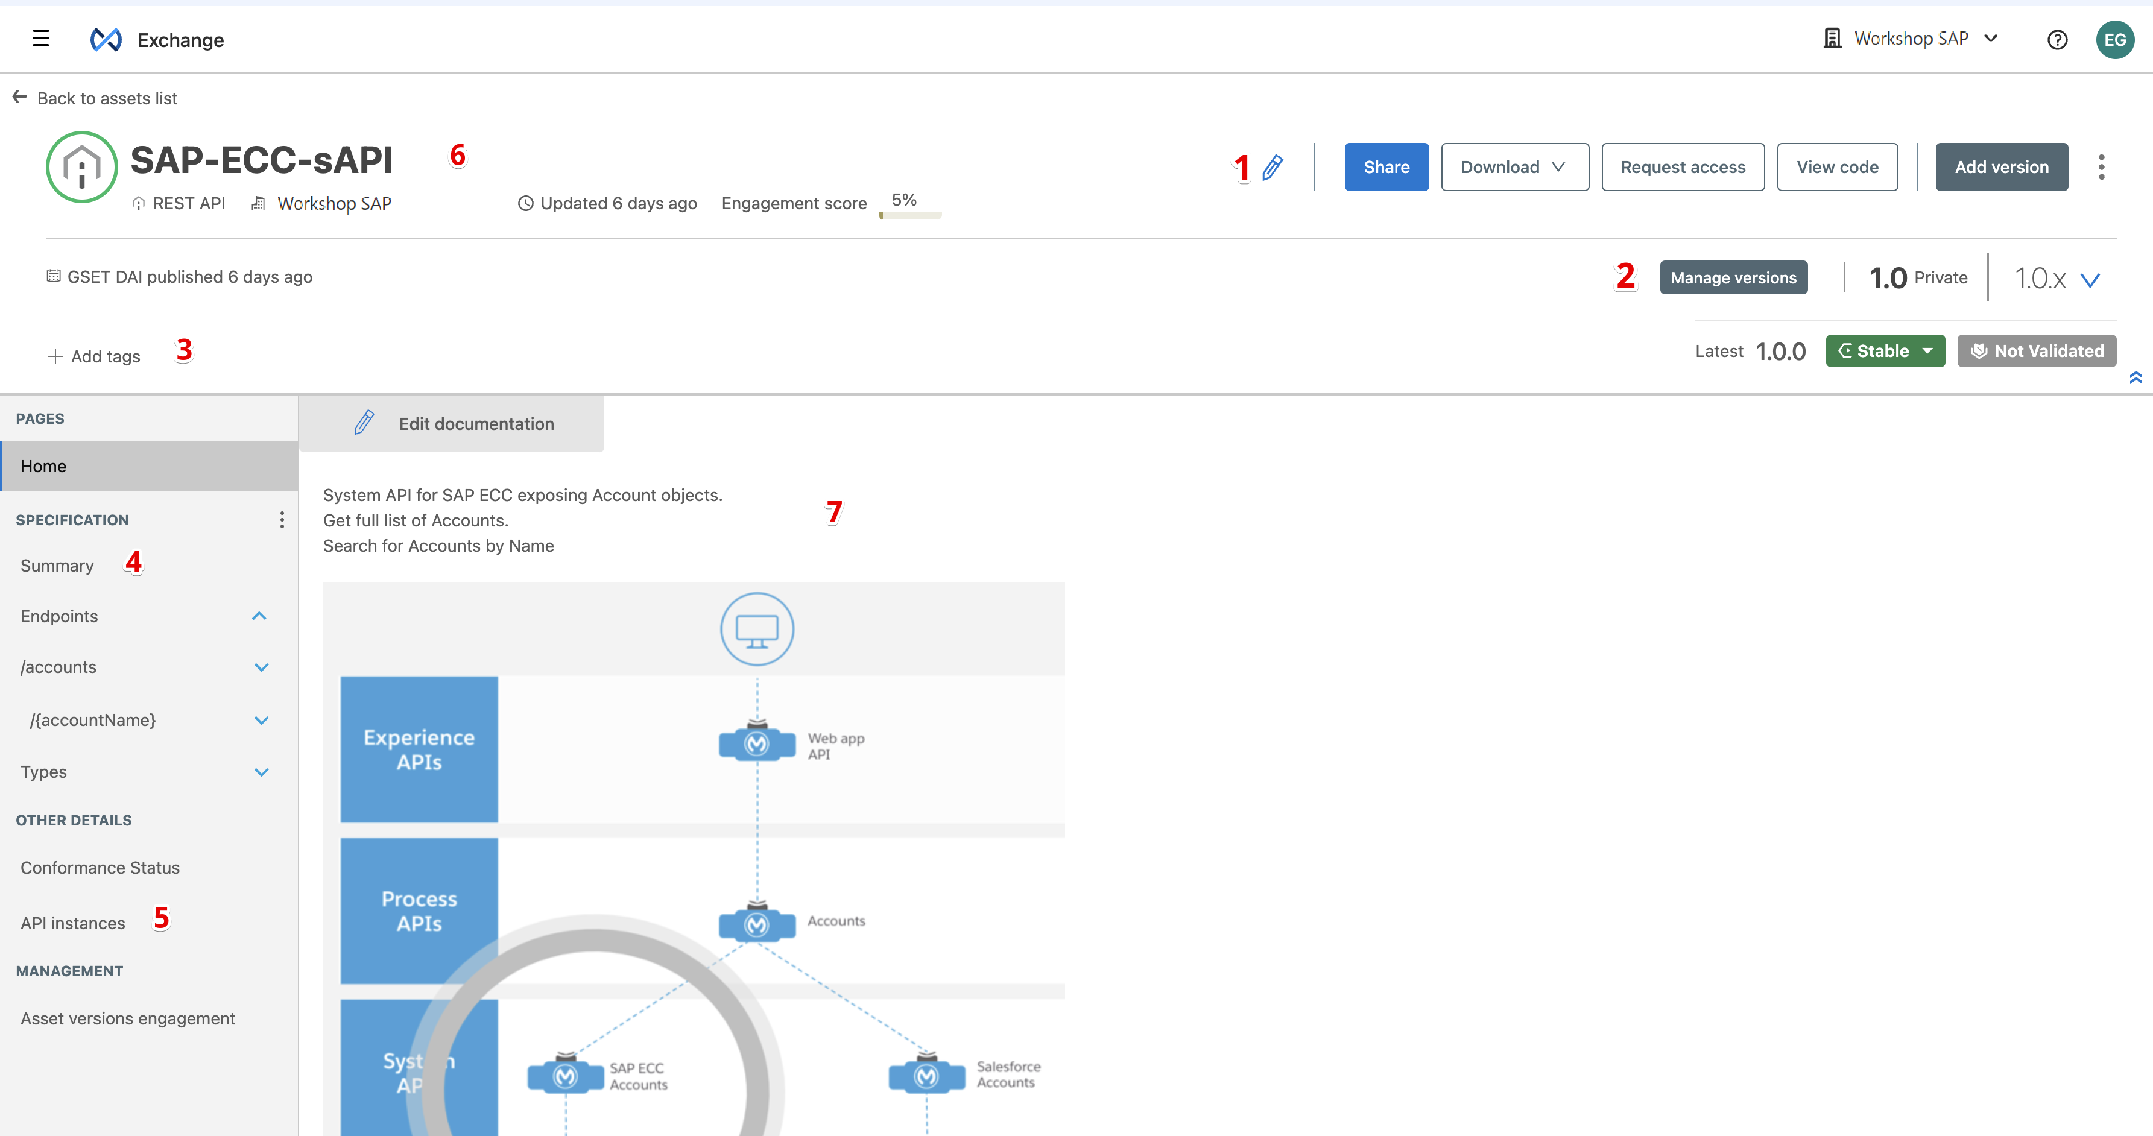
Task: Click the REST API type label
Action: tap(189, 203)
